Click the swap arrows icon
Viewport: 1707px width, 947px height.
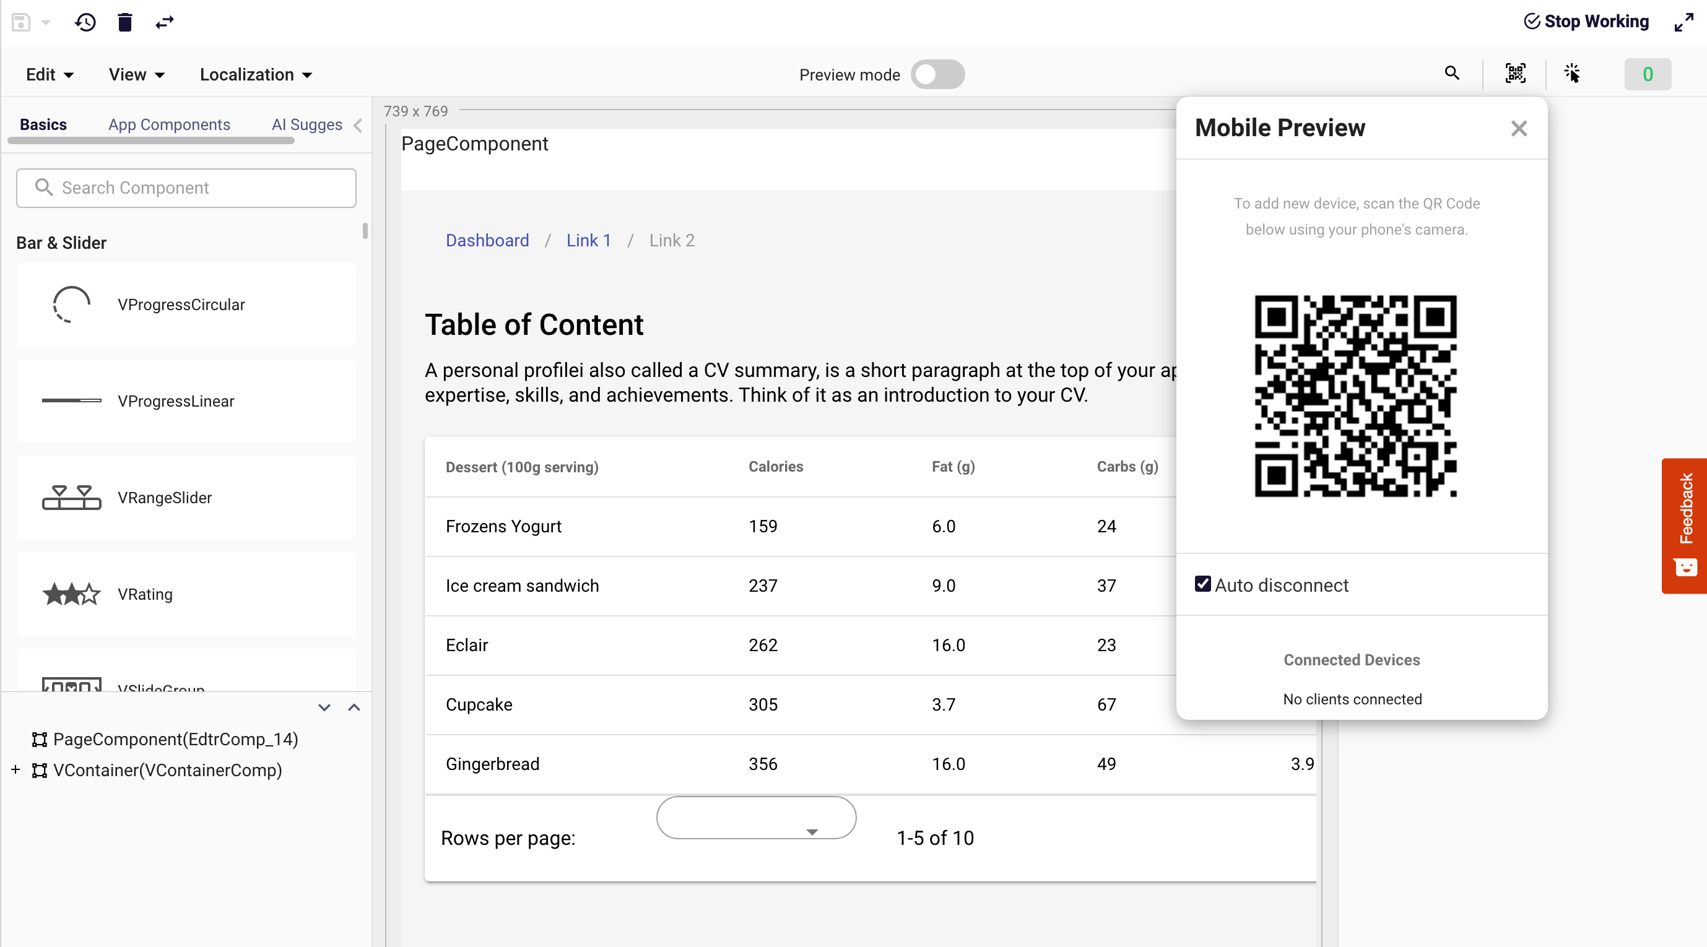pos(164,22)
